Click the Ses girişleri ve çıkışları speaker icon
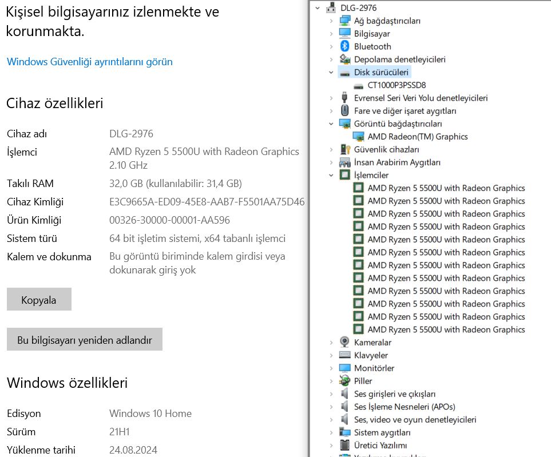The height and width of the screenshot is (457, 551). click(344, 394)
